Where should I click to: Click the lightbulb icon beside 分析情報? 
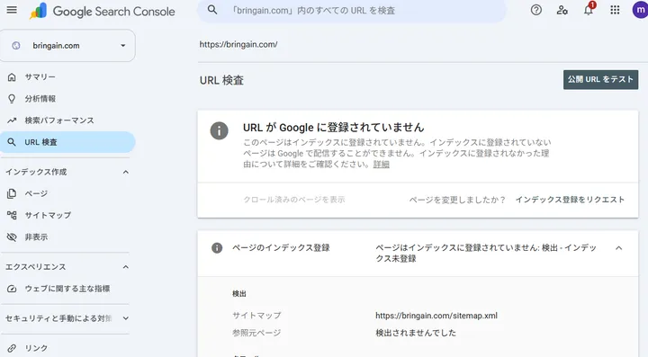(x=12, y=99)
